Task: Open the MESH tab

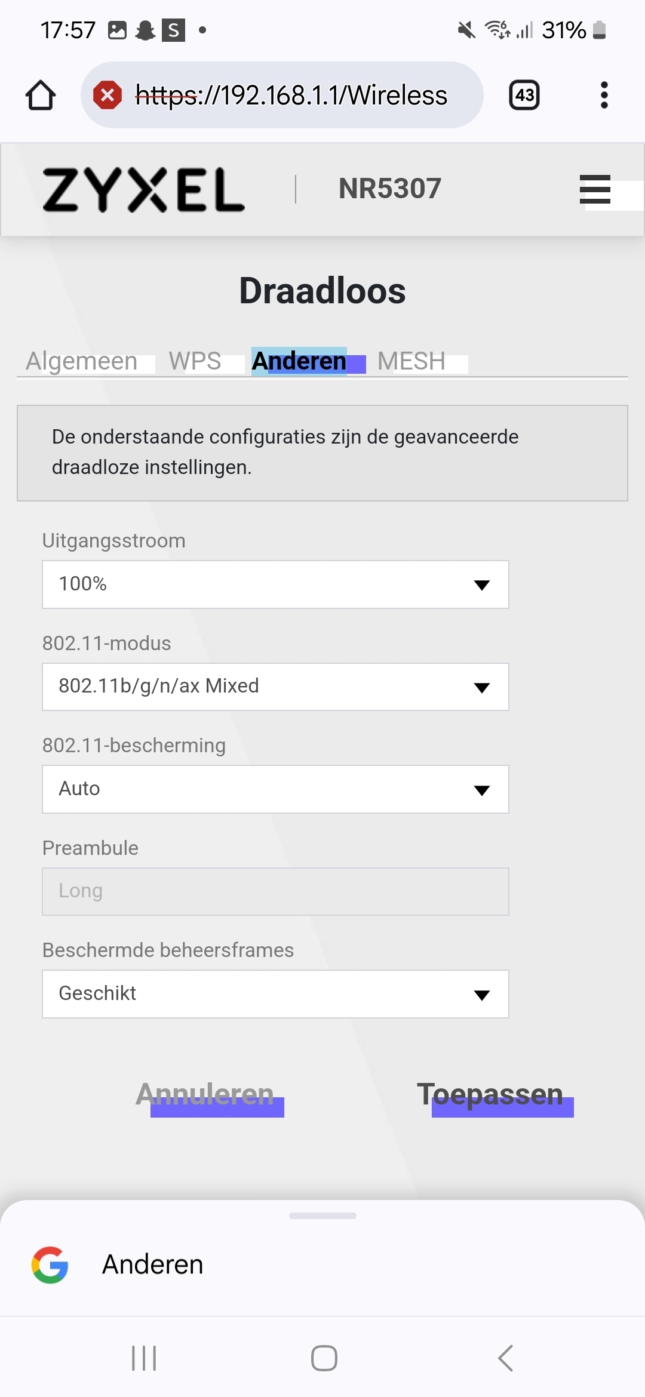Action: 411,361
